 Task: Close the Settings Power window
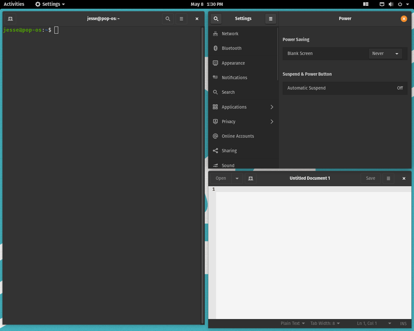[x=404, y=19]
